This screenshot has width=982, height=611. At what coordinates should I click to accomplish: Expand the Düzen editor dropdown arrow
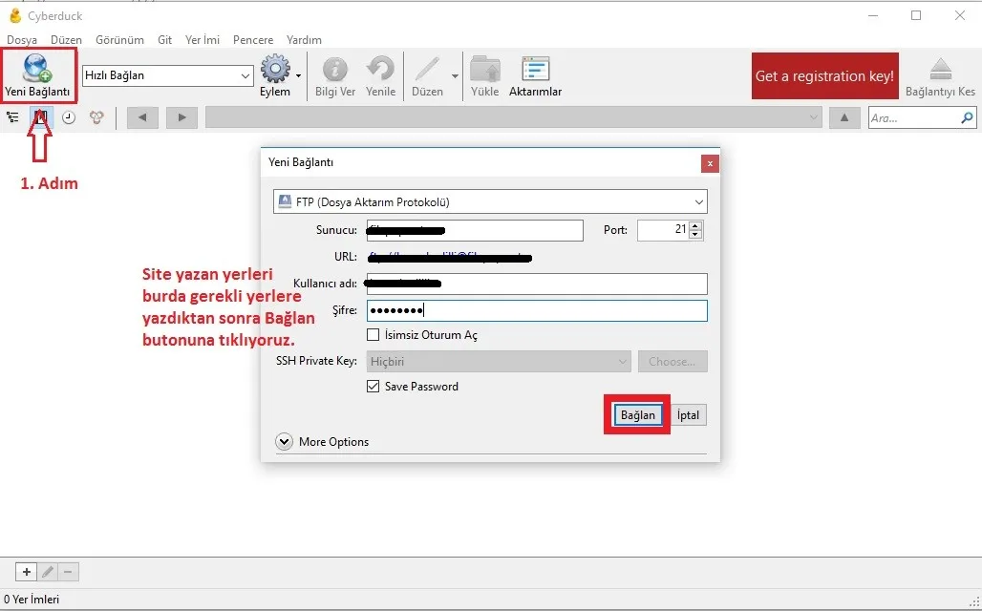455,75
